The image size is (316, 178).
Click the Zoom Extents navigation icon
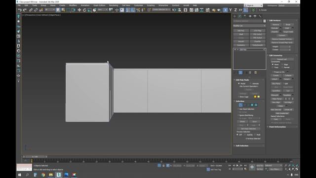pos(293,166)
